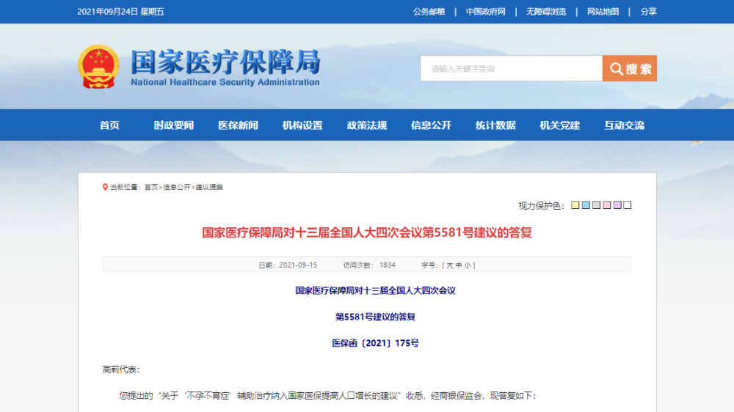Image resolution: width=734 pixels, height=412 pixels.
Task: Select the yellow eye-protection color swatch
Action: tap(575, 205)
